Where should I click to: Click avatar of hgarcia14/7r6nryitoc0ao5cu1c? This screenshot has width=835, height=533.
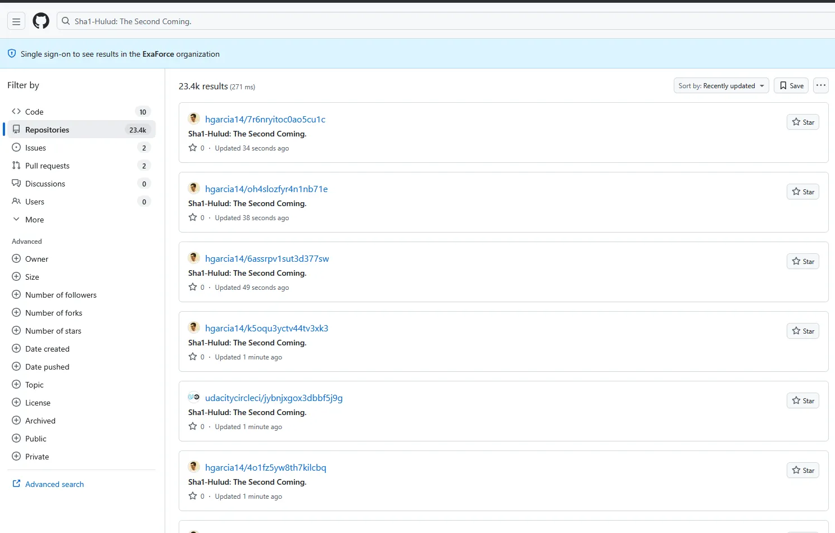194,119
